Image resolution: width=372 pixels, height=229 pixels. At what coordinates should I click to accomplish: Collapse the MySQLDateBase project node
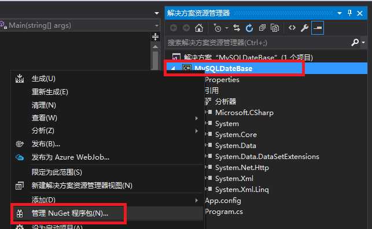pos(173,68)
